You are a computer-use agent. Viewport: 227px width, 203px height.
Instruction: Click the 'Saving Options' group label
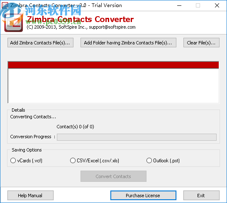(x=27, y=150)
